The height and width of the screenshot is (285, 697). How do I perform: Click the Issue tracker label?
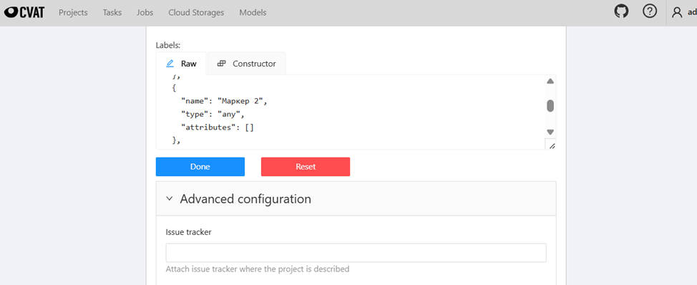188,232
